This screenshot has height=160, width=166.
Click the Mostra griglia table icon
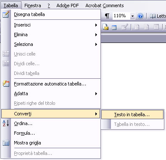click(x=6, y=143)
